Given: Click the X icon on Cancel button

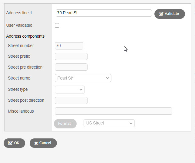Looking at the screenshot, I should (x=36, y=143).
